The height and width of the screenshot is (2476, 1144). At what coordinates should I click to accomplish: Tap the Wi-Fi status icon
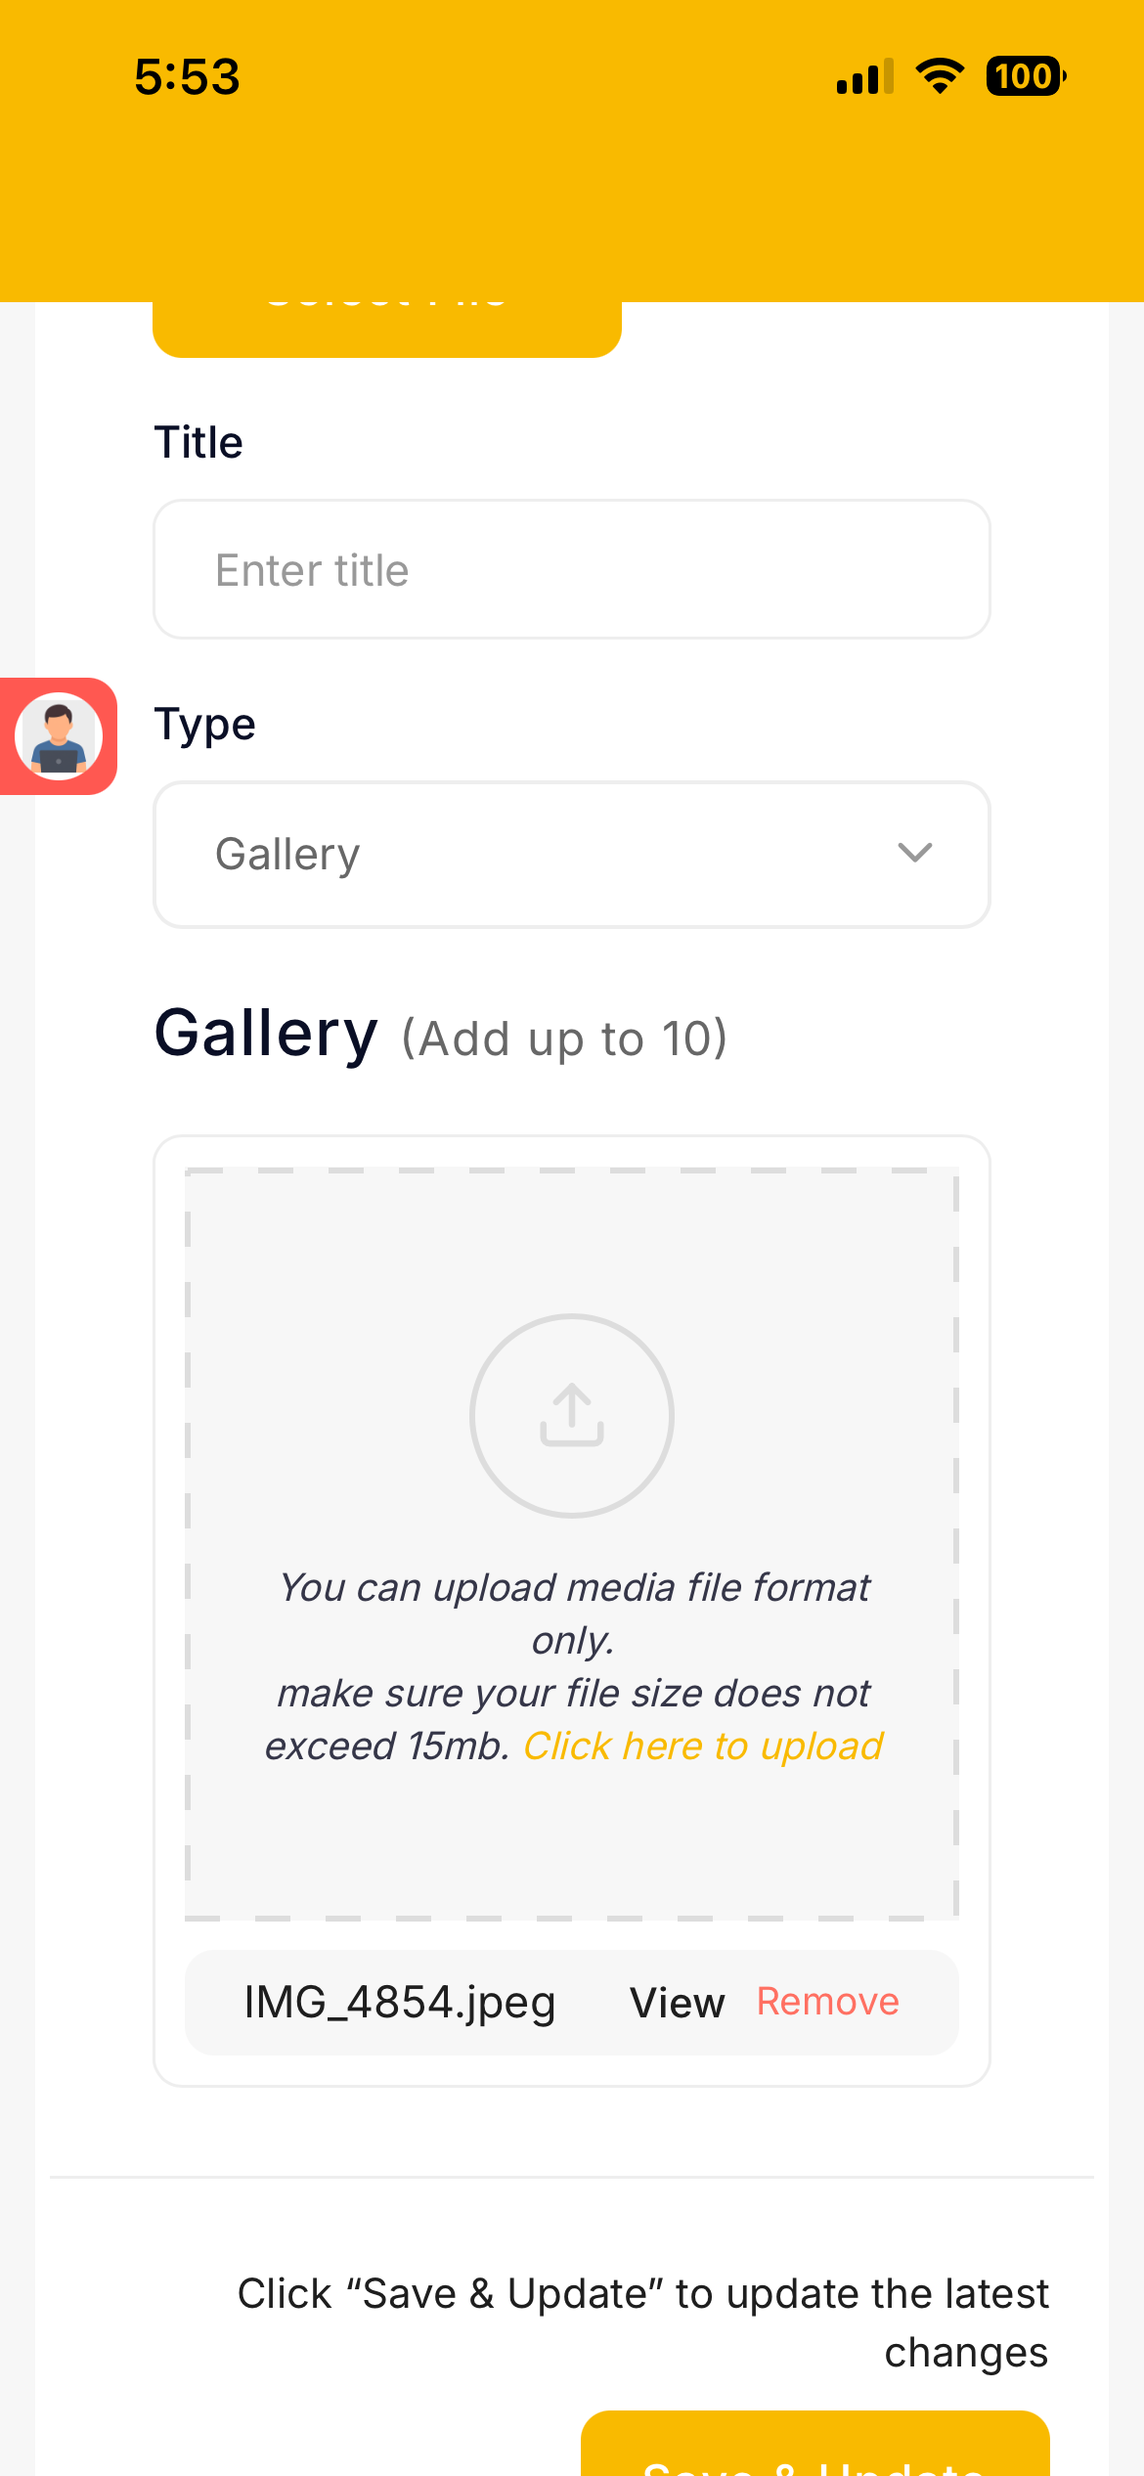(940, 76)
